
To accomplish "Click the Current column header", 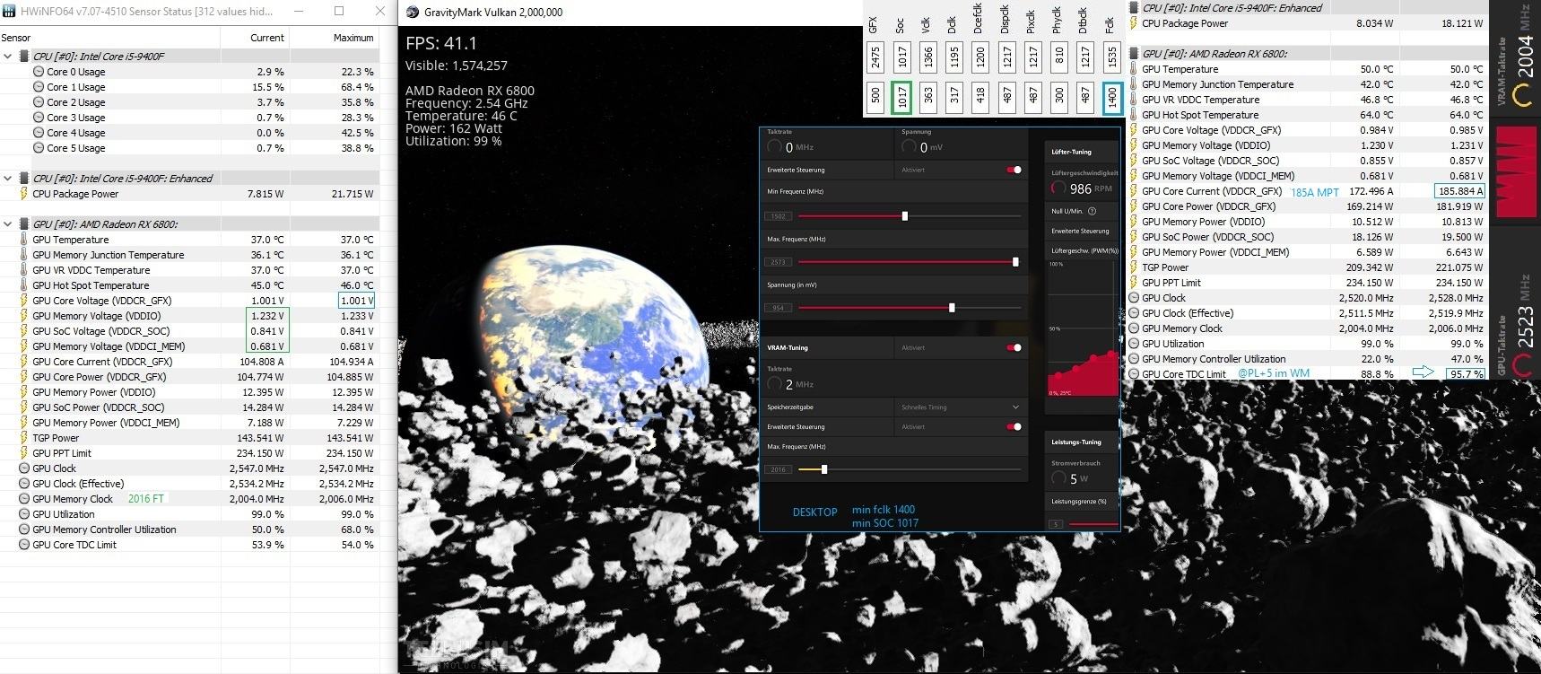I will pos(267,38).
